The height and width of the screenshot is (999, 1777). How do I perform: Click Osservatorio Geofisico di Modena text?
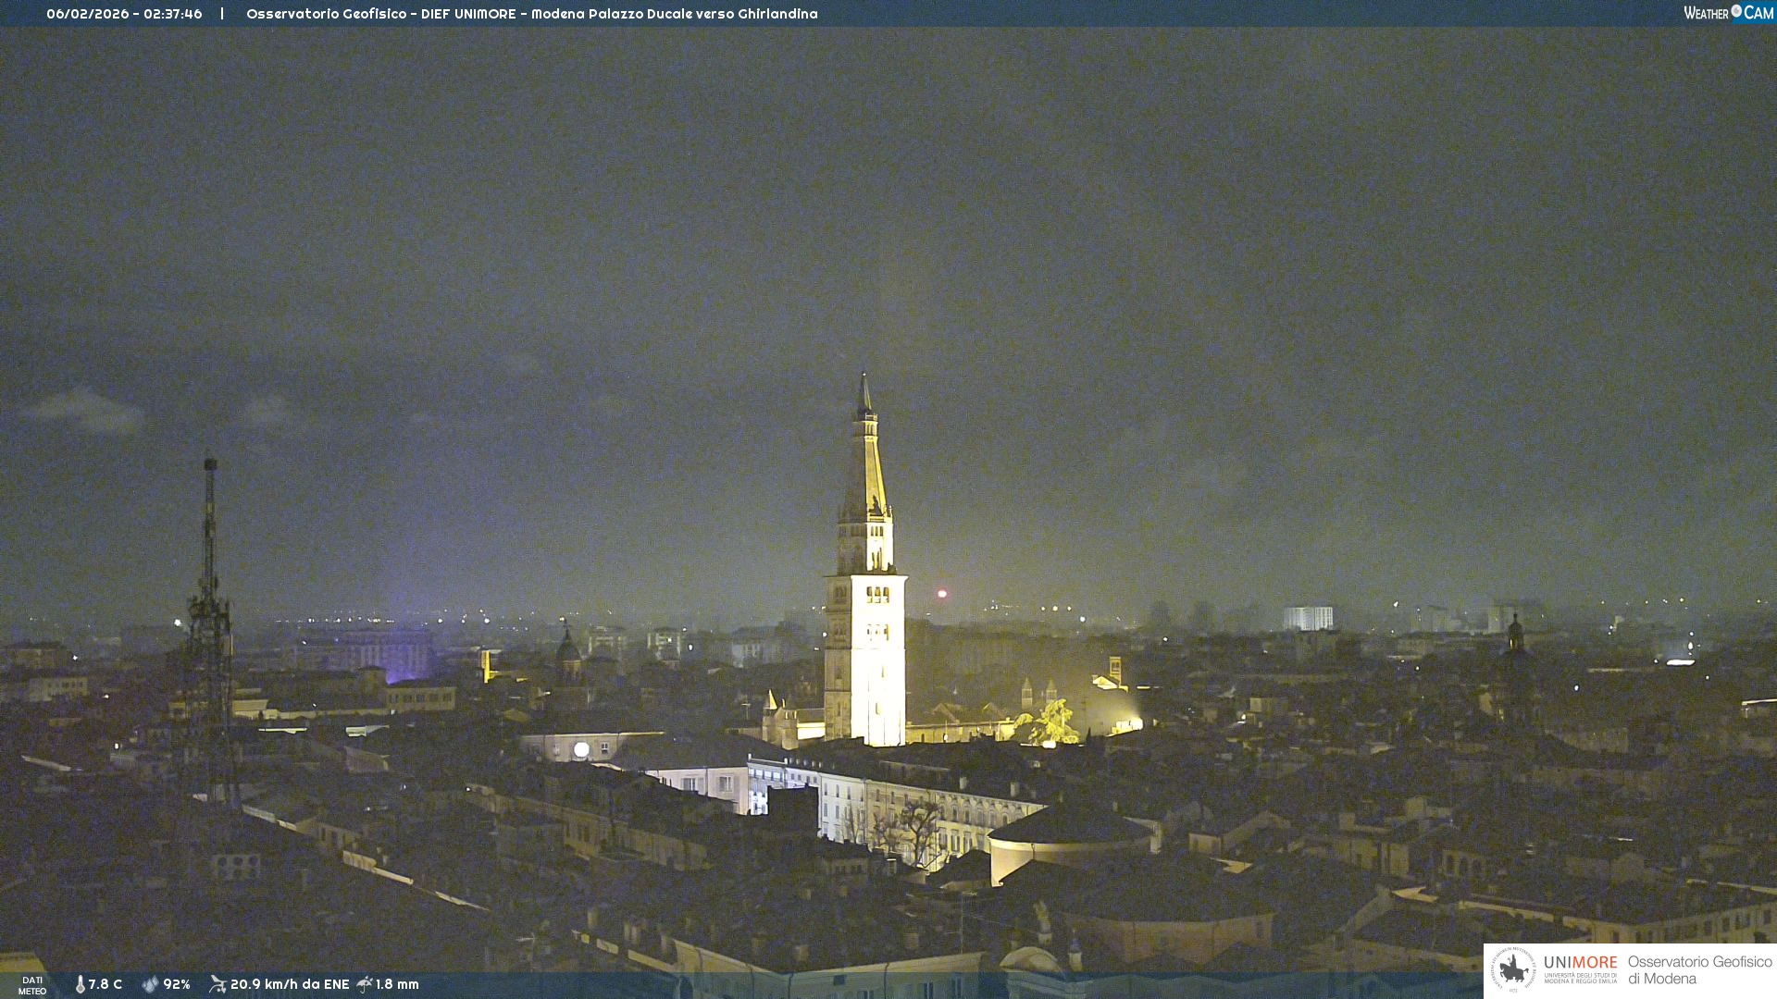point(1699,970)
